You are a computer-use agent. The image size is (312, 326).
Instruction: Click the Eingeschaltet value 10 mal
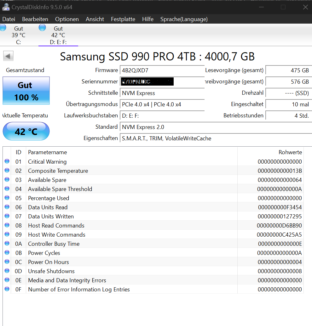(289, 104)
